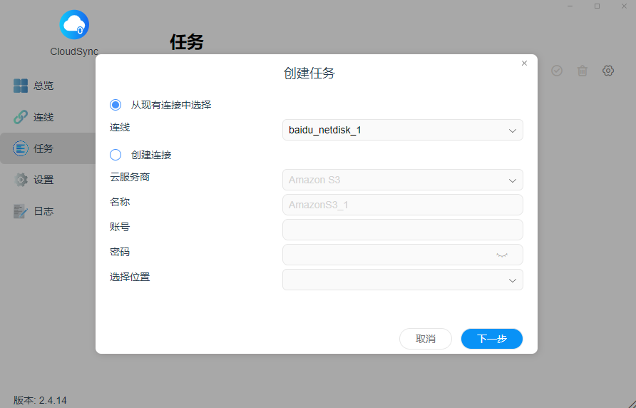Switch to the 任务 sidebar tab
Screen dimensions: 636x408
pyautogui.click(x=43, y=148)
